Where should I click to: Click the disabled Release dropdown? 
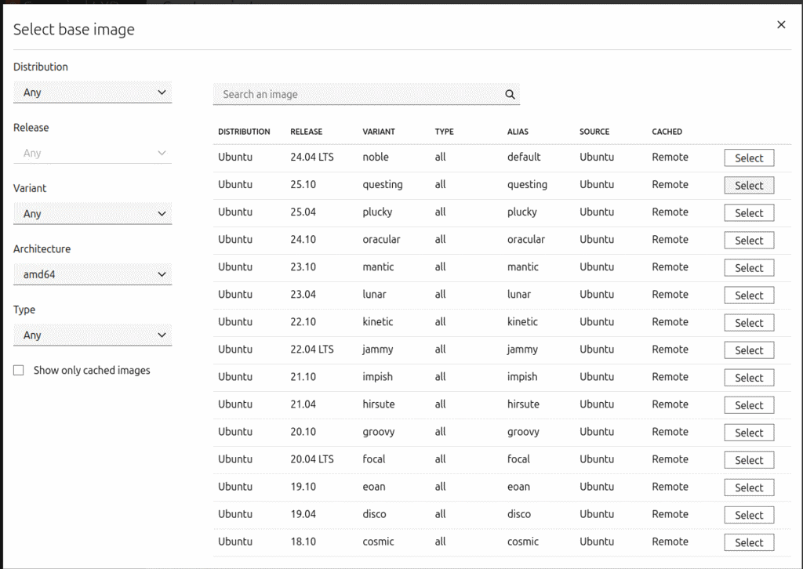93,154
